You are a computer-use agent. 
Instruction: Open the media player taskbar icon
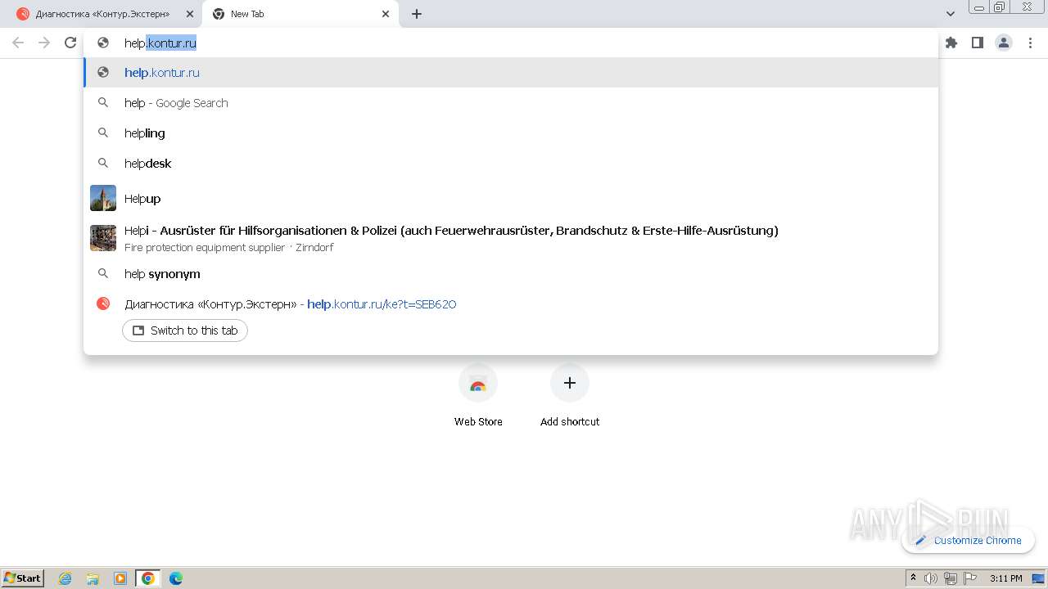[x=120, y=578]
